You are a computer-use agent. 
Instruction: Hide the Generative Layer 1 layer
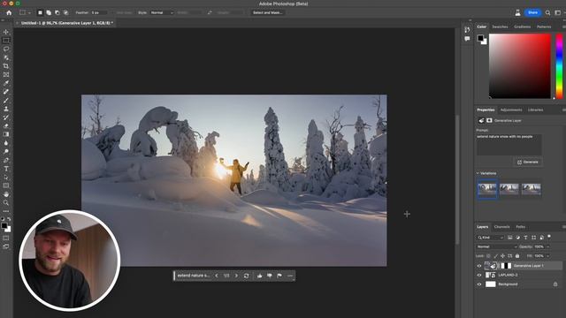[479, 266]
